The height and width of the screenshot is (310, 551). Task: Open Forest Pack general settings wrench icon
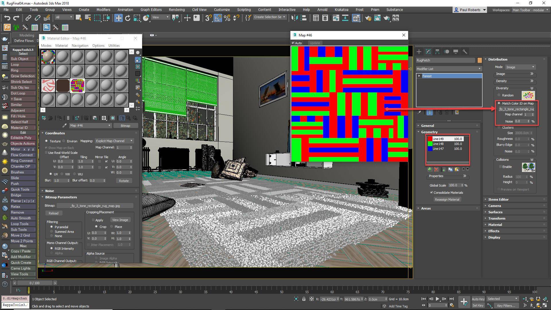(465, 51)
